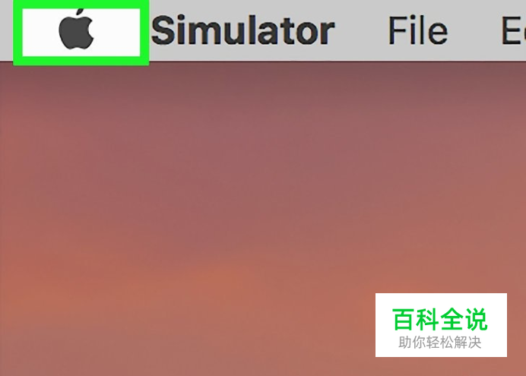The width and height of the screenshot is (526, 376).
Task: Expand the Simulator application menu
Action: click(243, 30)
